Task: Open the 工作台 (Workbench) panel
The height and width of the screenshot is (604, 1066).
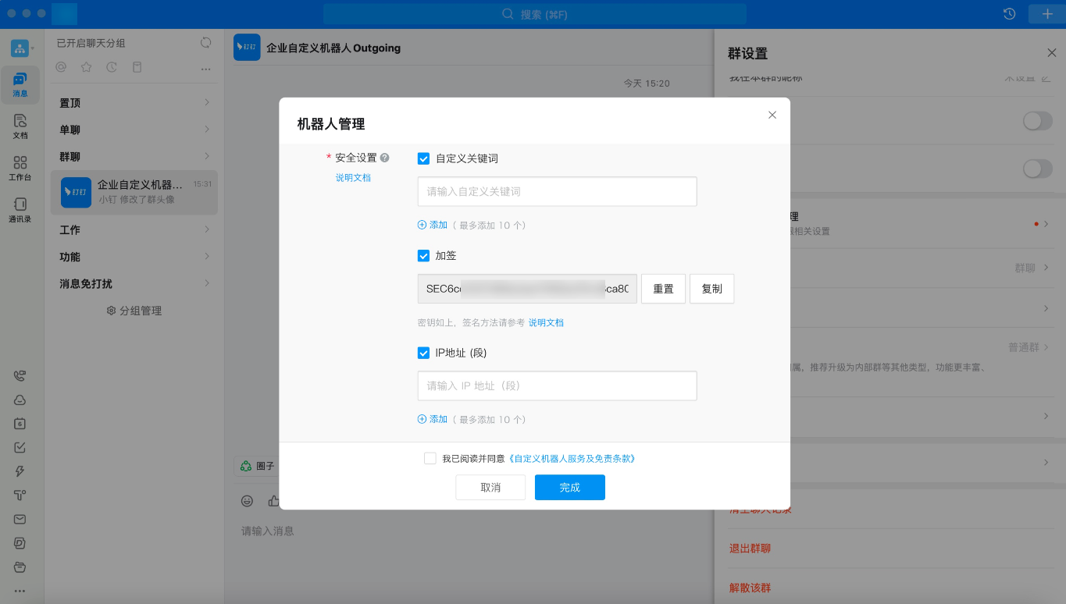Action: click(x=20, y=167)
